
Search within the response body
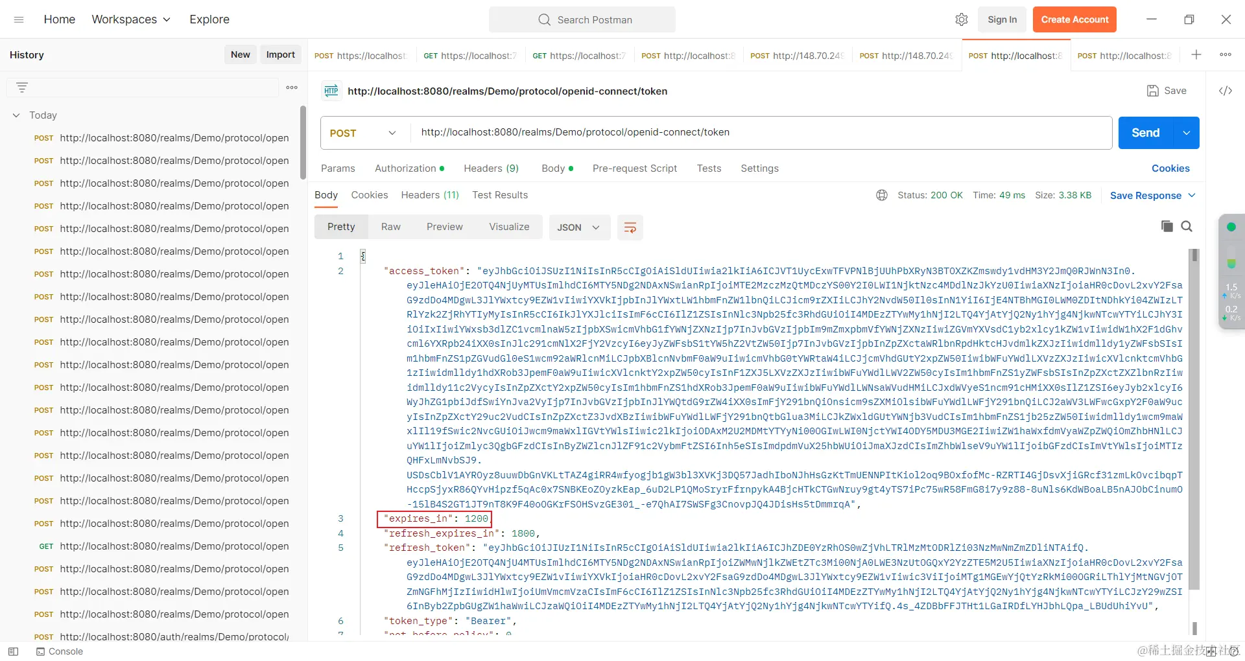click(1187, 226)
